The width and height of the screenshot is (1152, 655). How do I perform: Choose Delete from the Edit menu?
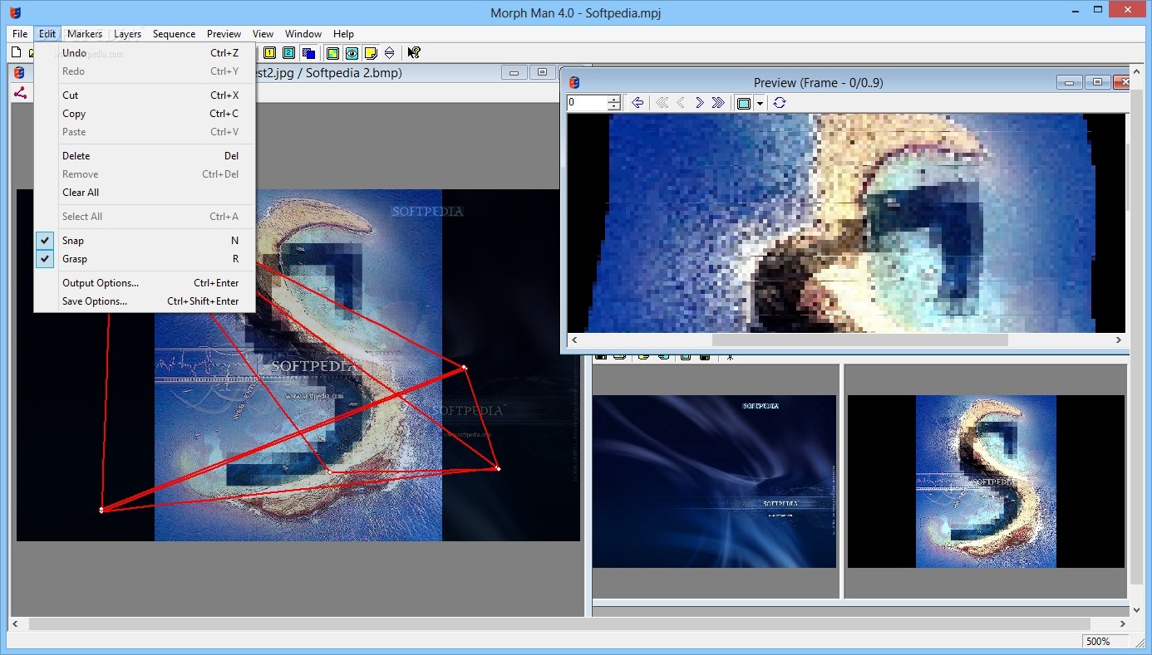[x=144, y=156]
